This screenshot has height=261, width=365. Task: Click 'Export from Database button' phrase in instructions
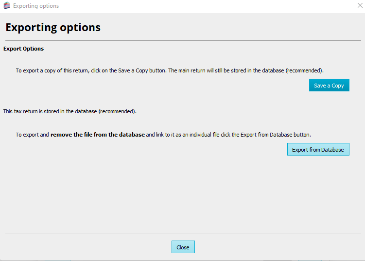[x=271, y=135]
